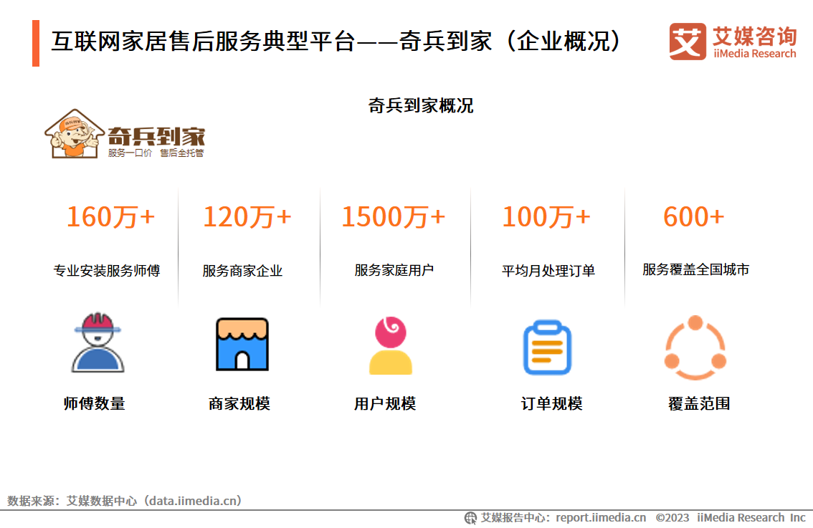Open the data.iimedia.cn source link
813x528 pixels.
coord(193,501)
